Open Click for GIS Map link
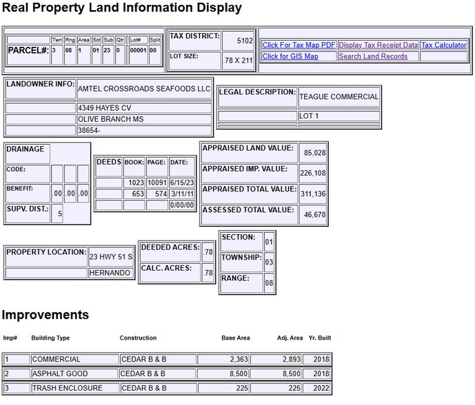The height and width of the screenshot is (405, 475). tap(290, 56)
